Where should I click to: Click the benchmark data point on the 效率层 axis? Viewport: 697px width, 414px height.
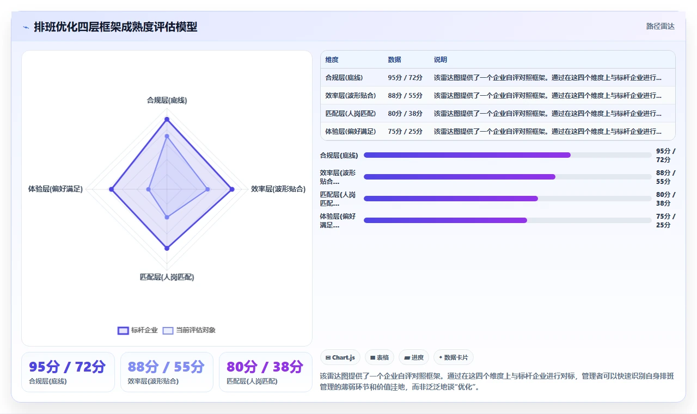pos(232,189)
